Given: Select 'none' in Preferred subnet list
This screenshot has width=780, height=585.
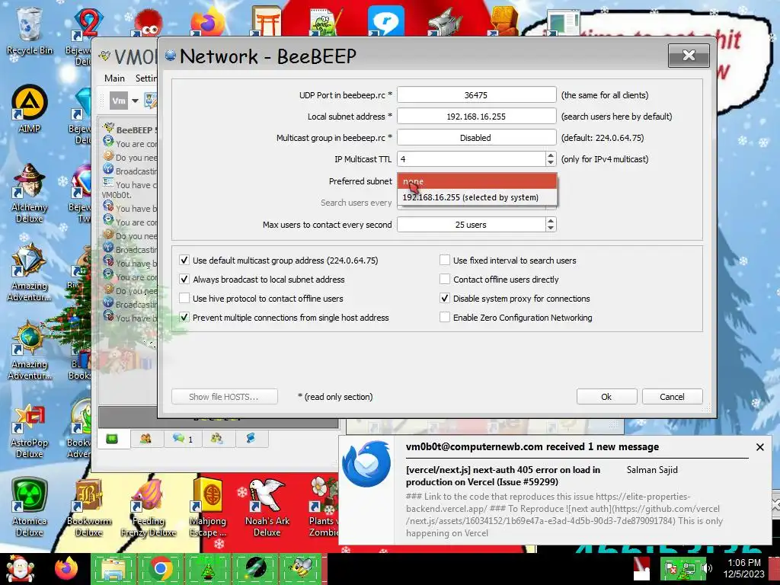Looking at the screenshot, I should [x=477, y=181].
